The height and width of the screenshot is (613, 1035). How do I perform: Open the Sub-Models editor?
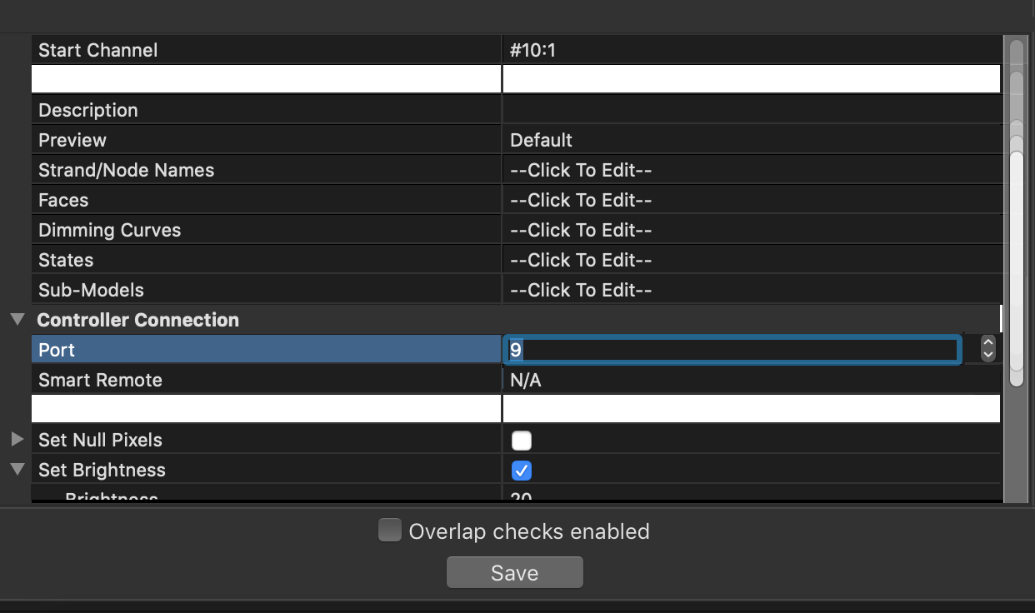581,290
